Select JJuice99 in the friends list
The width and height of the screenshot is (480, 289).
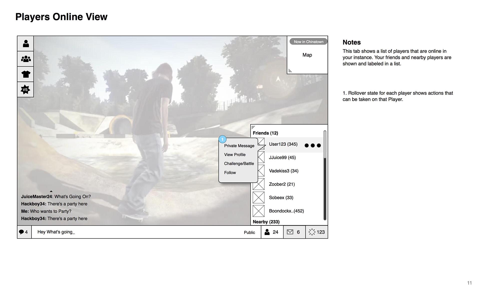[282, 157]
